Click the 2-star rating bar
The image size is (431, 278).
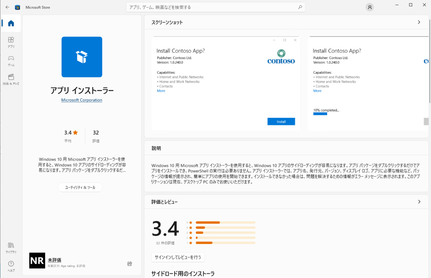tap(226, 238)
